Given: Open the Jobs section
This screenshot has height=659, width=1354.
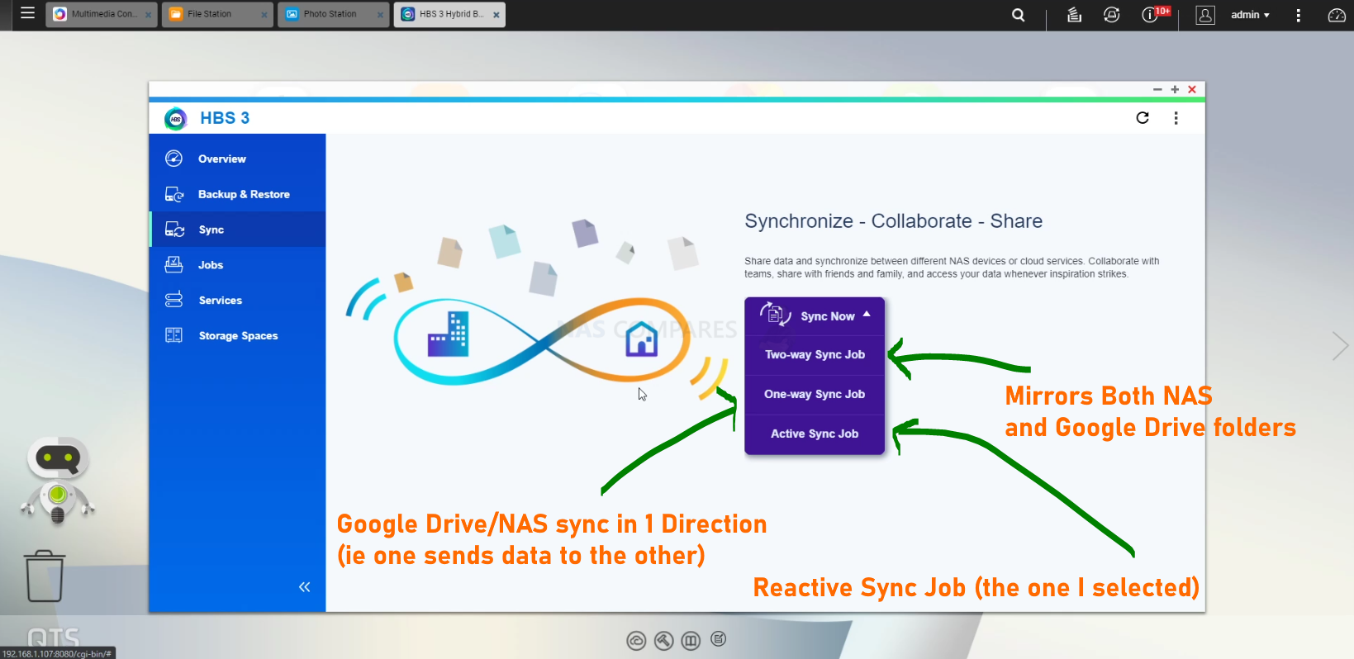Looking at the screenshot, I should tap(238, 265).
